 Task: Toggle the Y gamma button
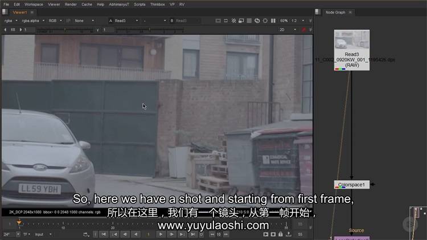coord(97,30)
